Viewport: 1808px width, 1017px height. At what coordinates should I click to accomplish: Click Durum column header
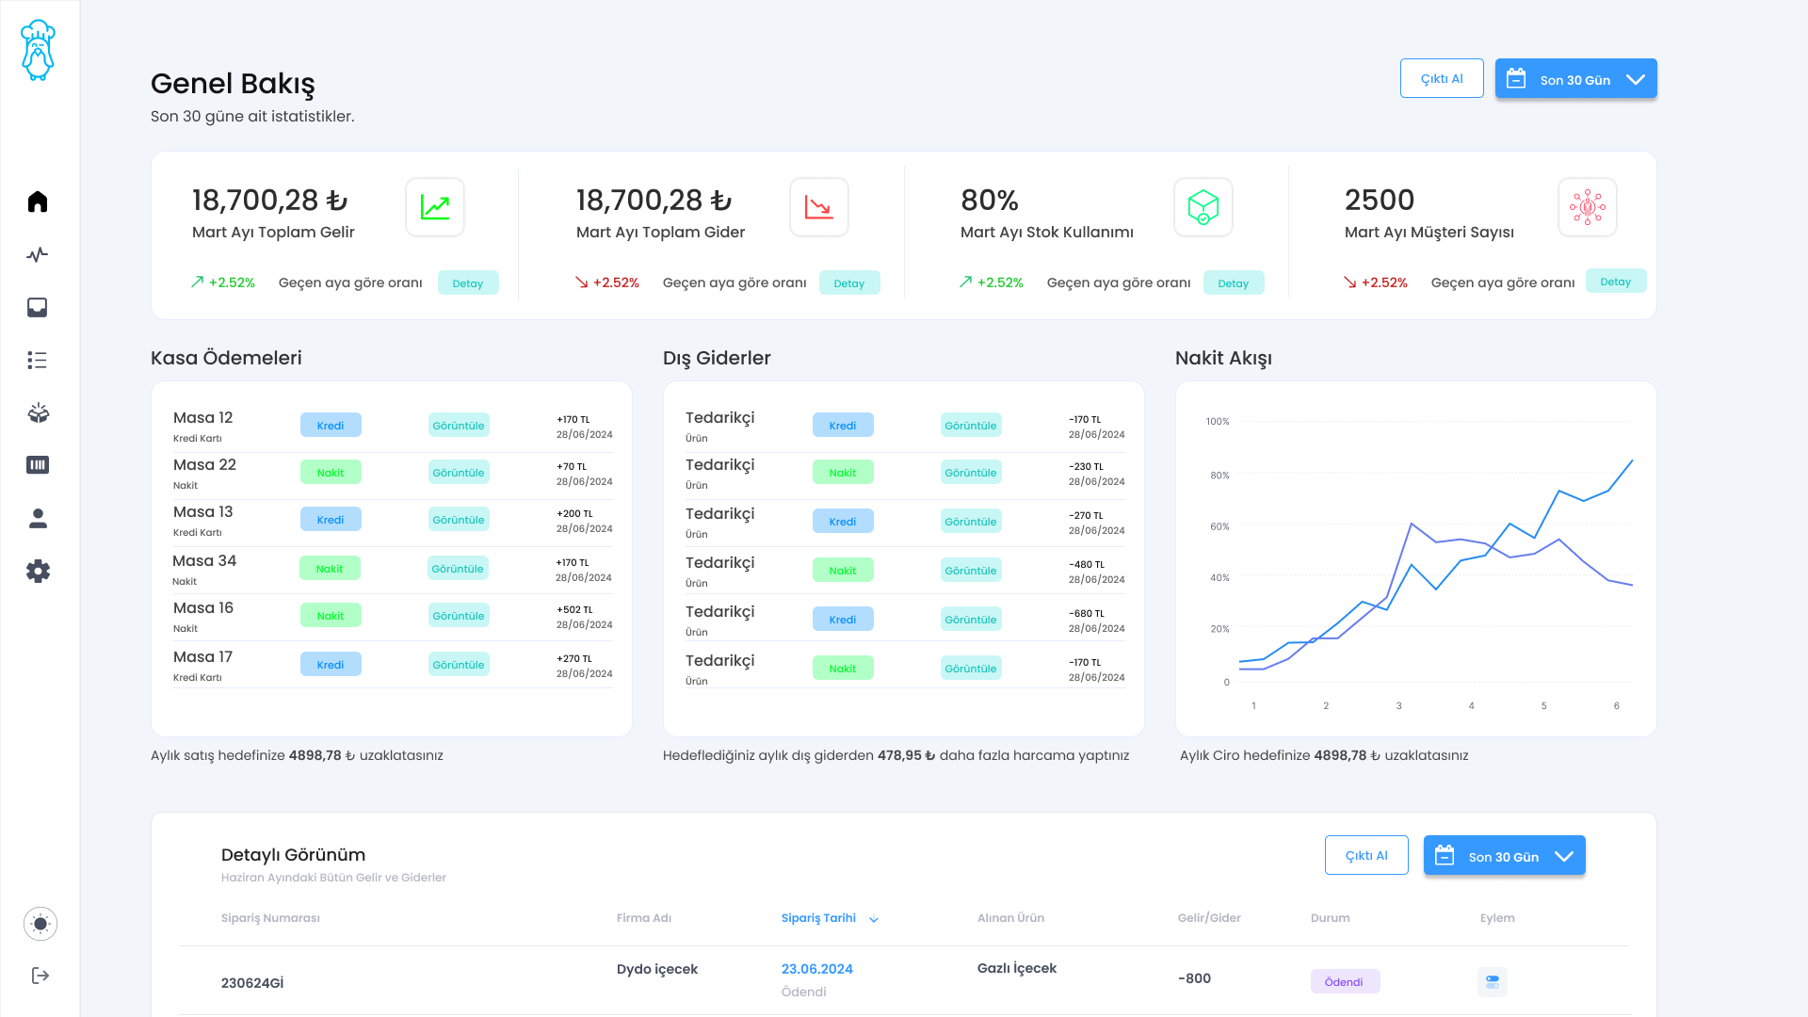click(x=1330, y=918)
